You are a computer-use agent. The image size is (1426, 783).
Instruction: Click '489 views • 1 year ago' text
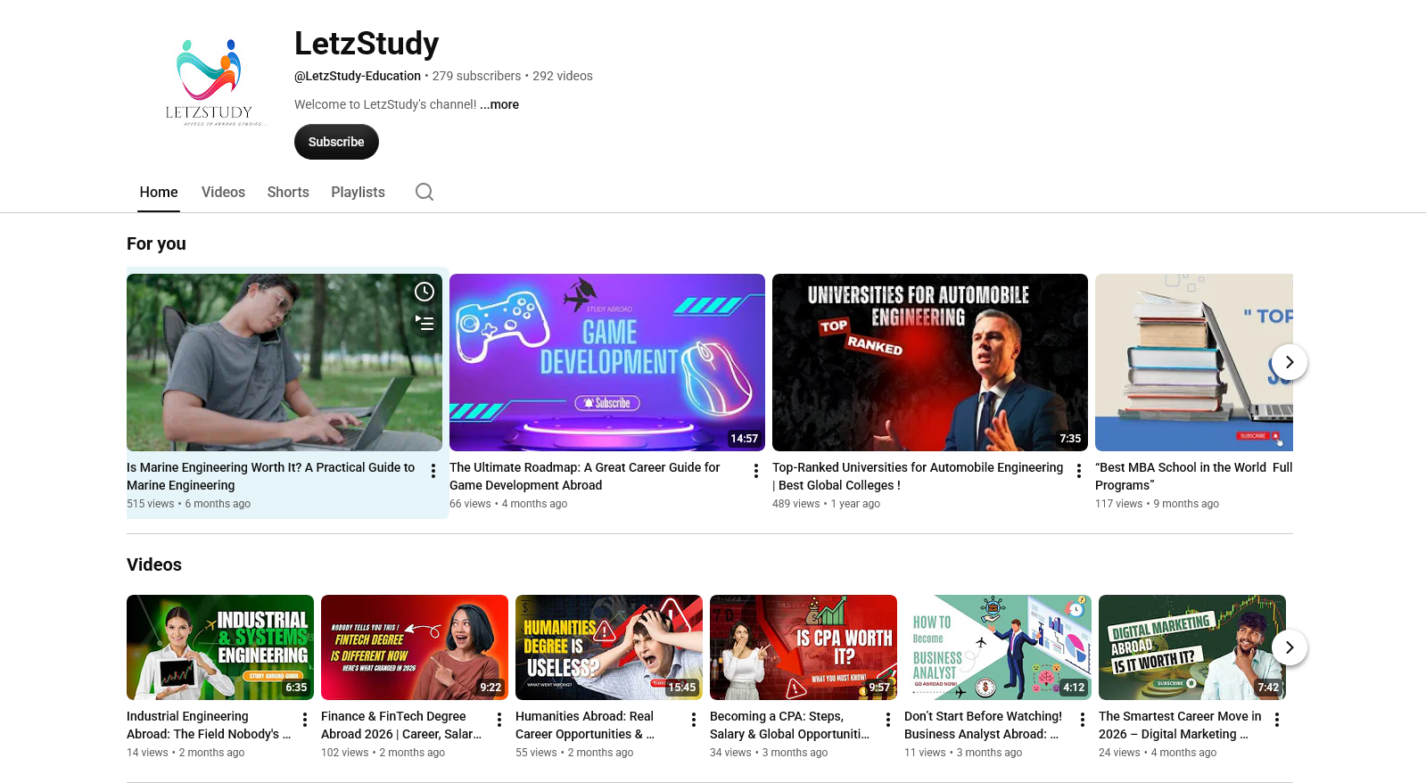click(x=826, y=504)
